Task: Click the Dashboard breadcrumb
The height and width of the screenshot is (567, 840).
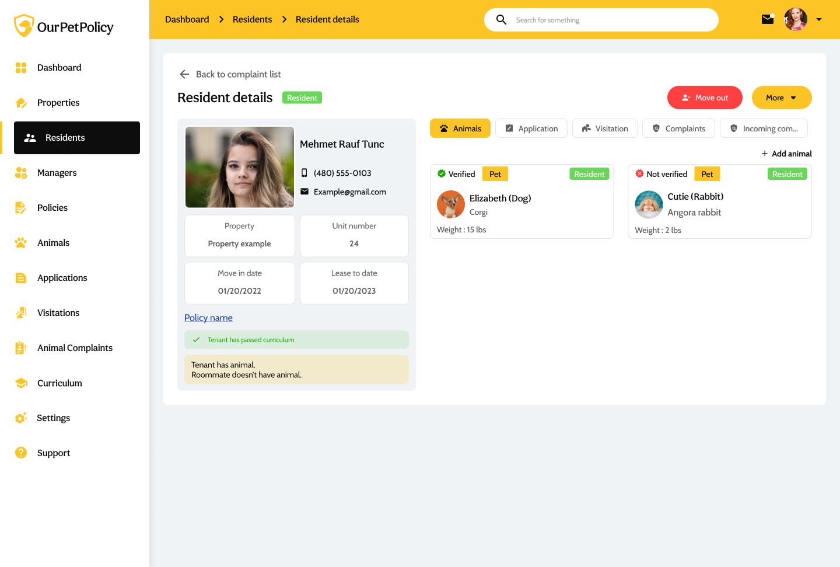Action: 187,19
